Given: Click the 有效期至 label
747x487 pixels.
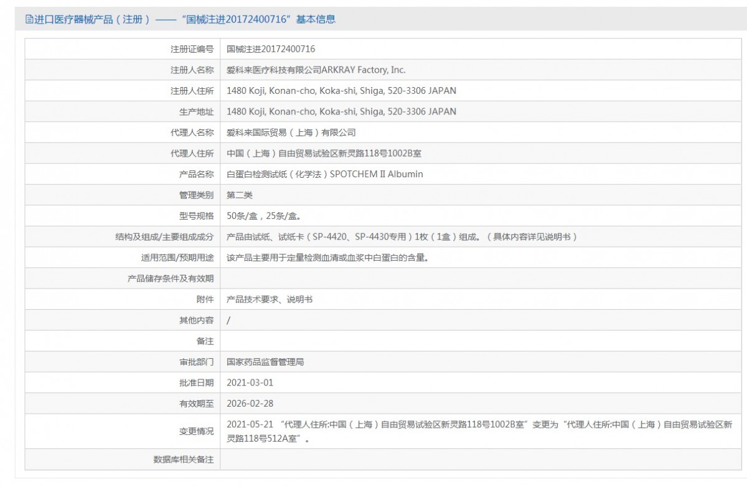Looking at the screenshot, I should 197,403.
